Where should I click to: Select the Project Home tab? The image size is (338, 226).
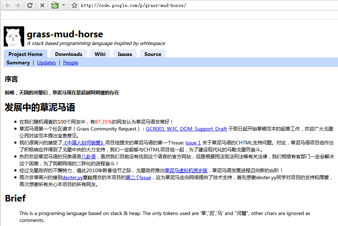tap(25, 54)
